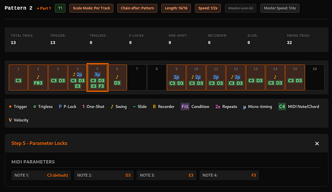Screen dimensions: 332x192
Task: Select step 1 with note C3
Action: click(x=18, y=77)
